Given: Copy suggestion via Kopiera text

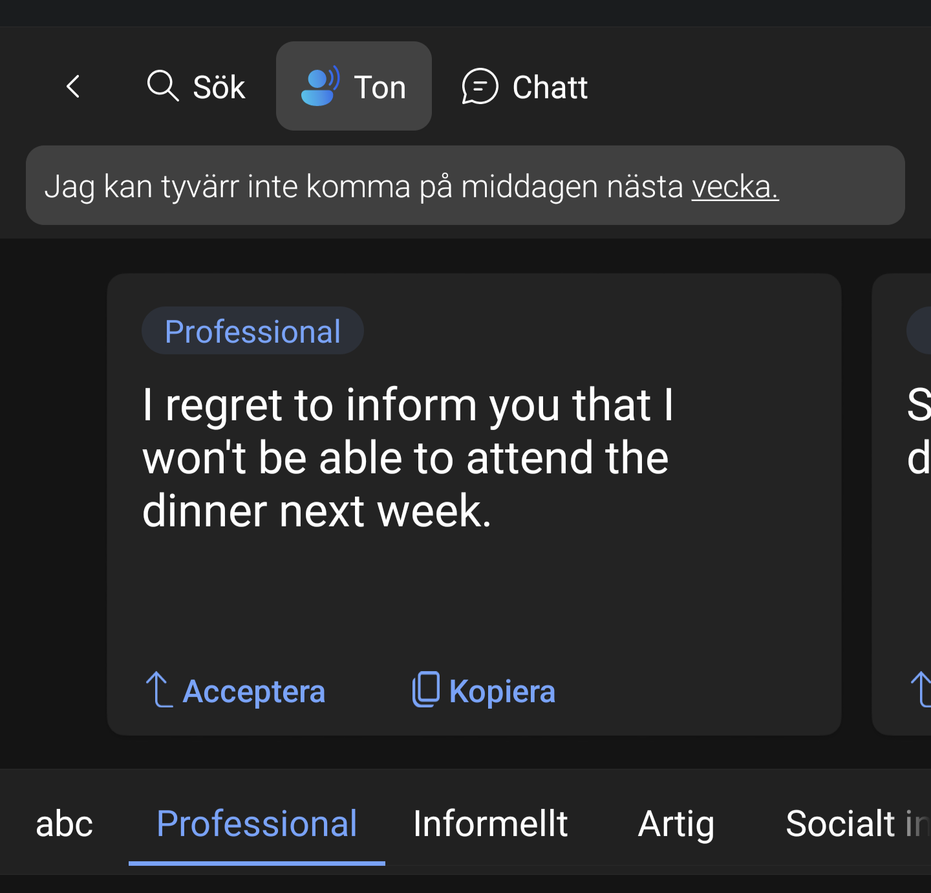Looking at the screenshot, I should (502, 692).
